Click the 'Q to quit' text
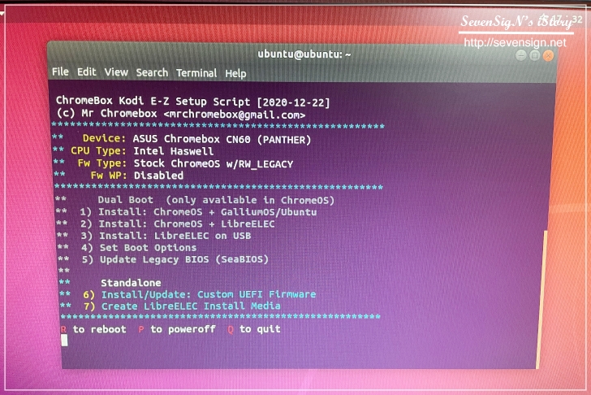 pyautogui.click(x=254, y=329)
